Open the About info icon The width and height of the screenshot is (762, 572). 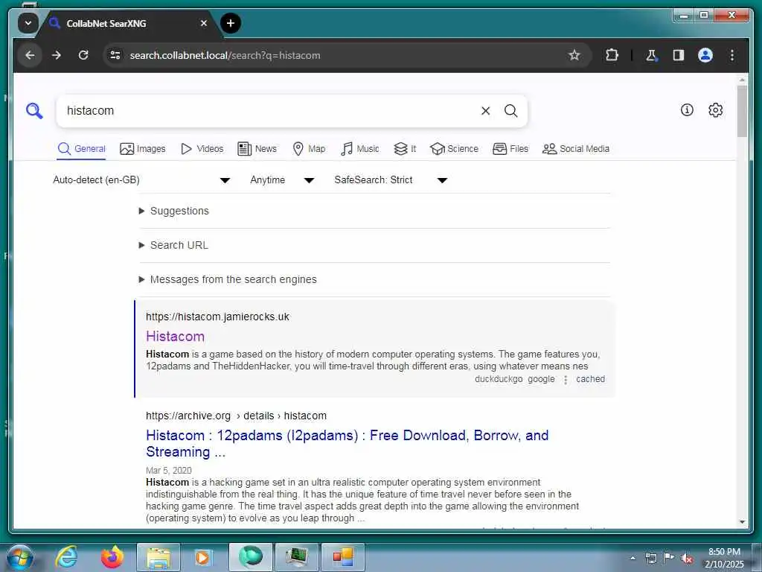pyautogui.click(x=687, y=110)
